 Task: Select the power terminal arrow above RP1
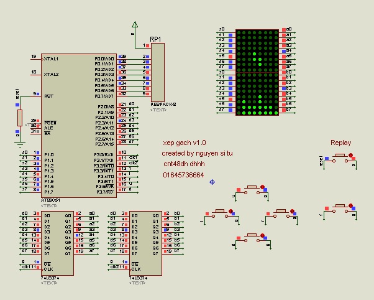[135, 24]
